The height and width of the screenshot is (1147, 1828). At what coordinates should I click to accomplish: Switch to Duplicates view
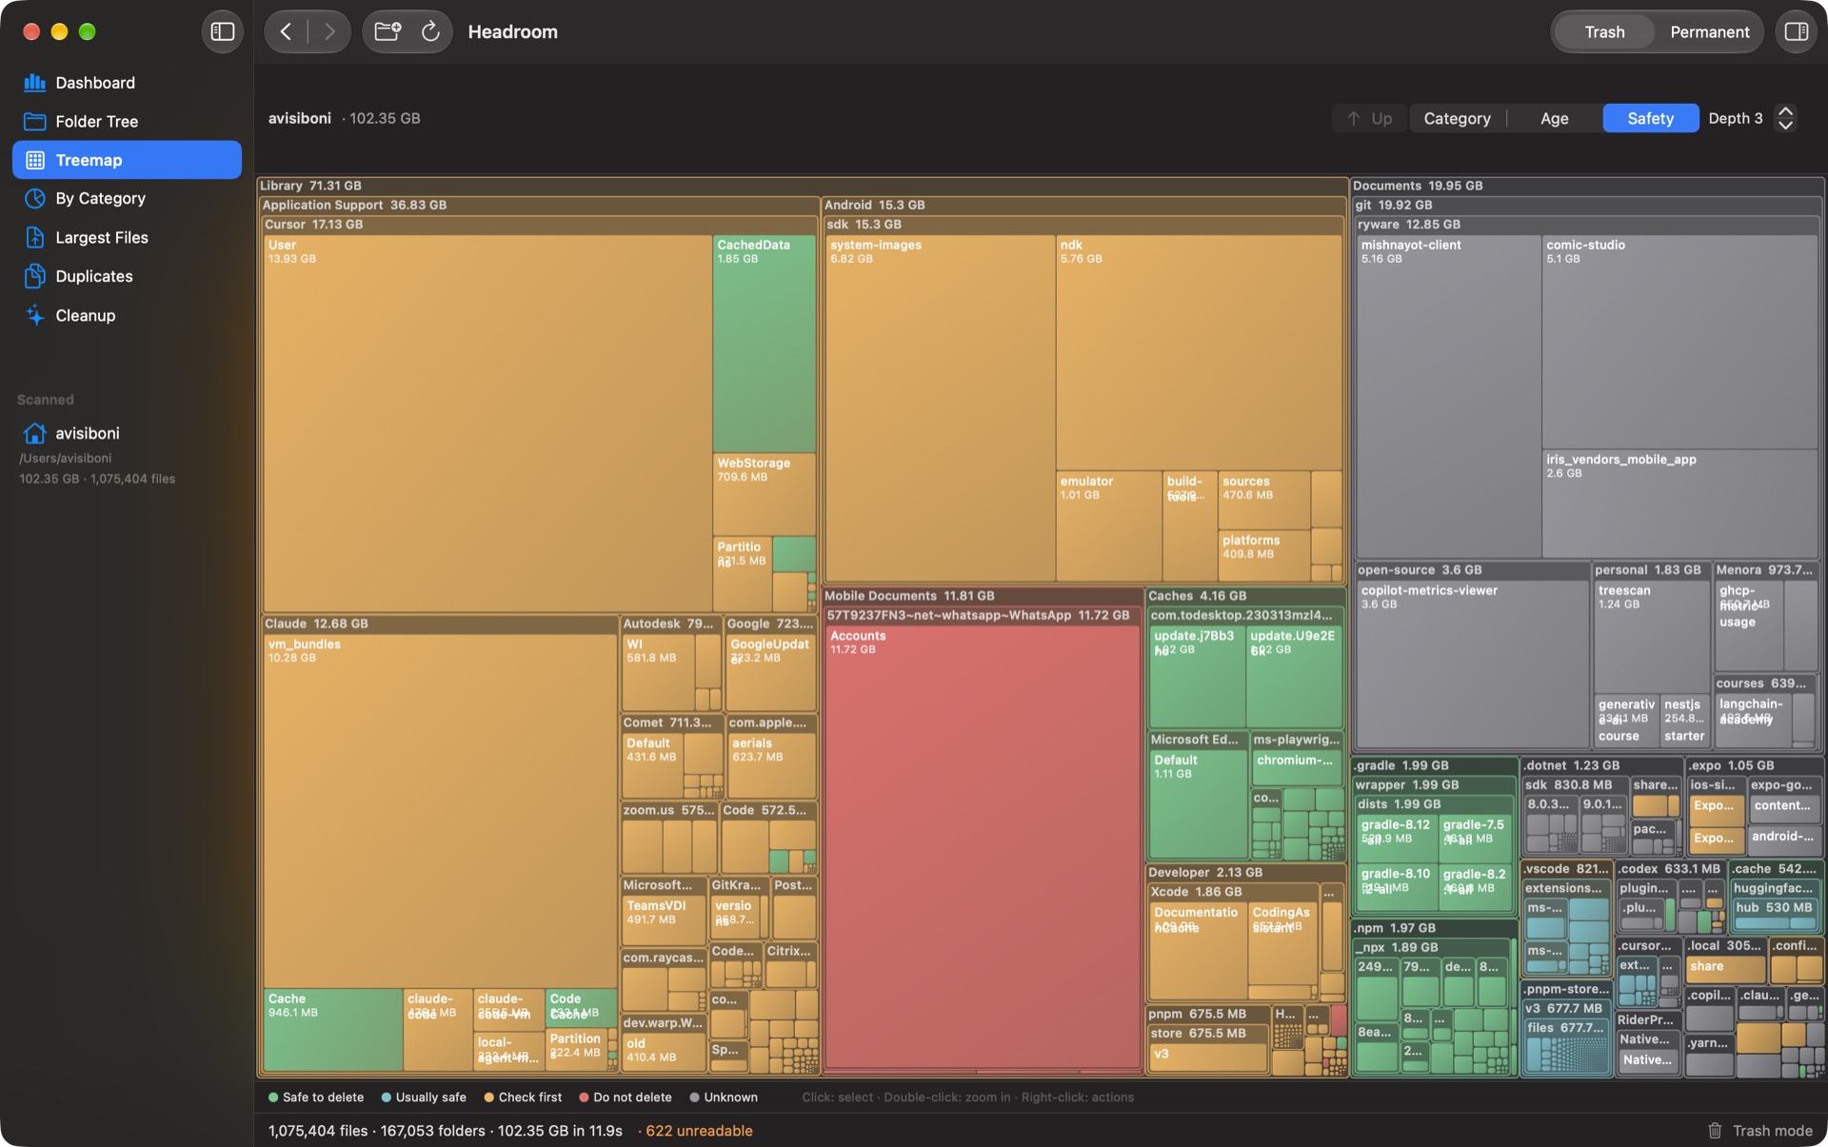tap(127, 276)
